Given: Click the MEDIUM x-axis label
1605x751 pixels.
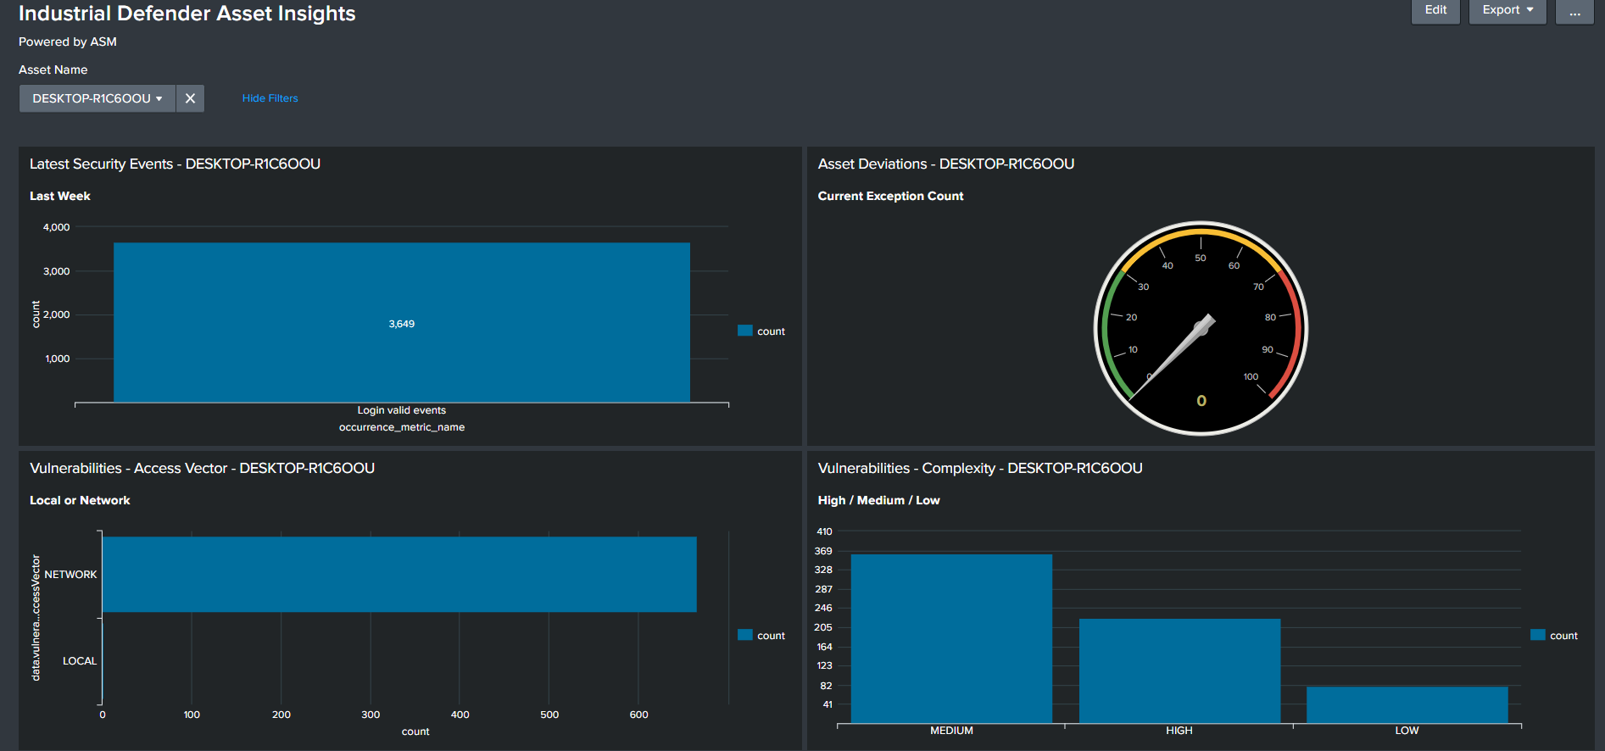Looking at the screenshot, I should [951, 731].
